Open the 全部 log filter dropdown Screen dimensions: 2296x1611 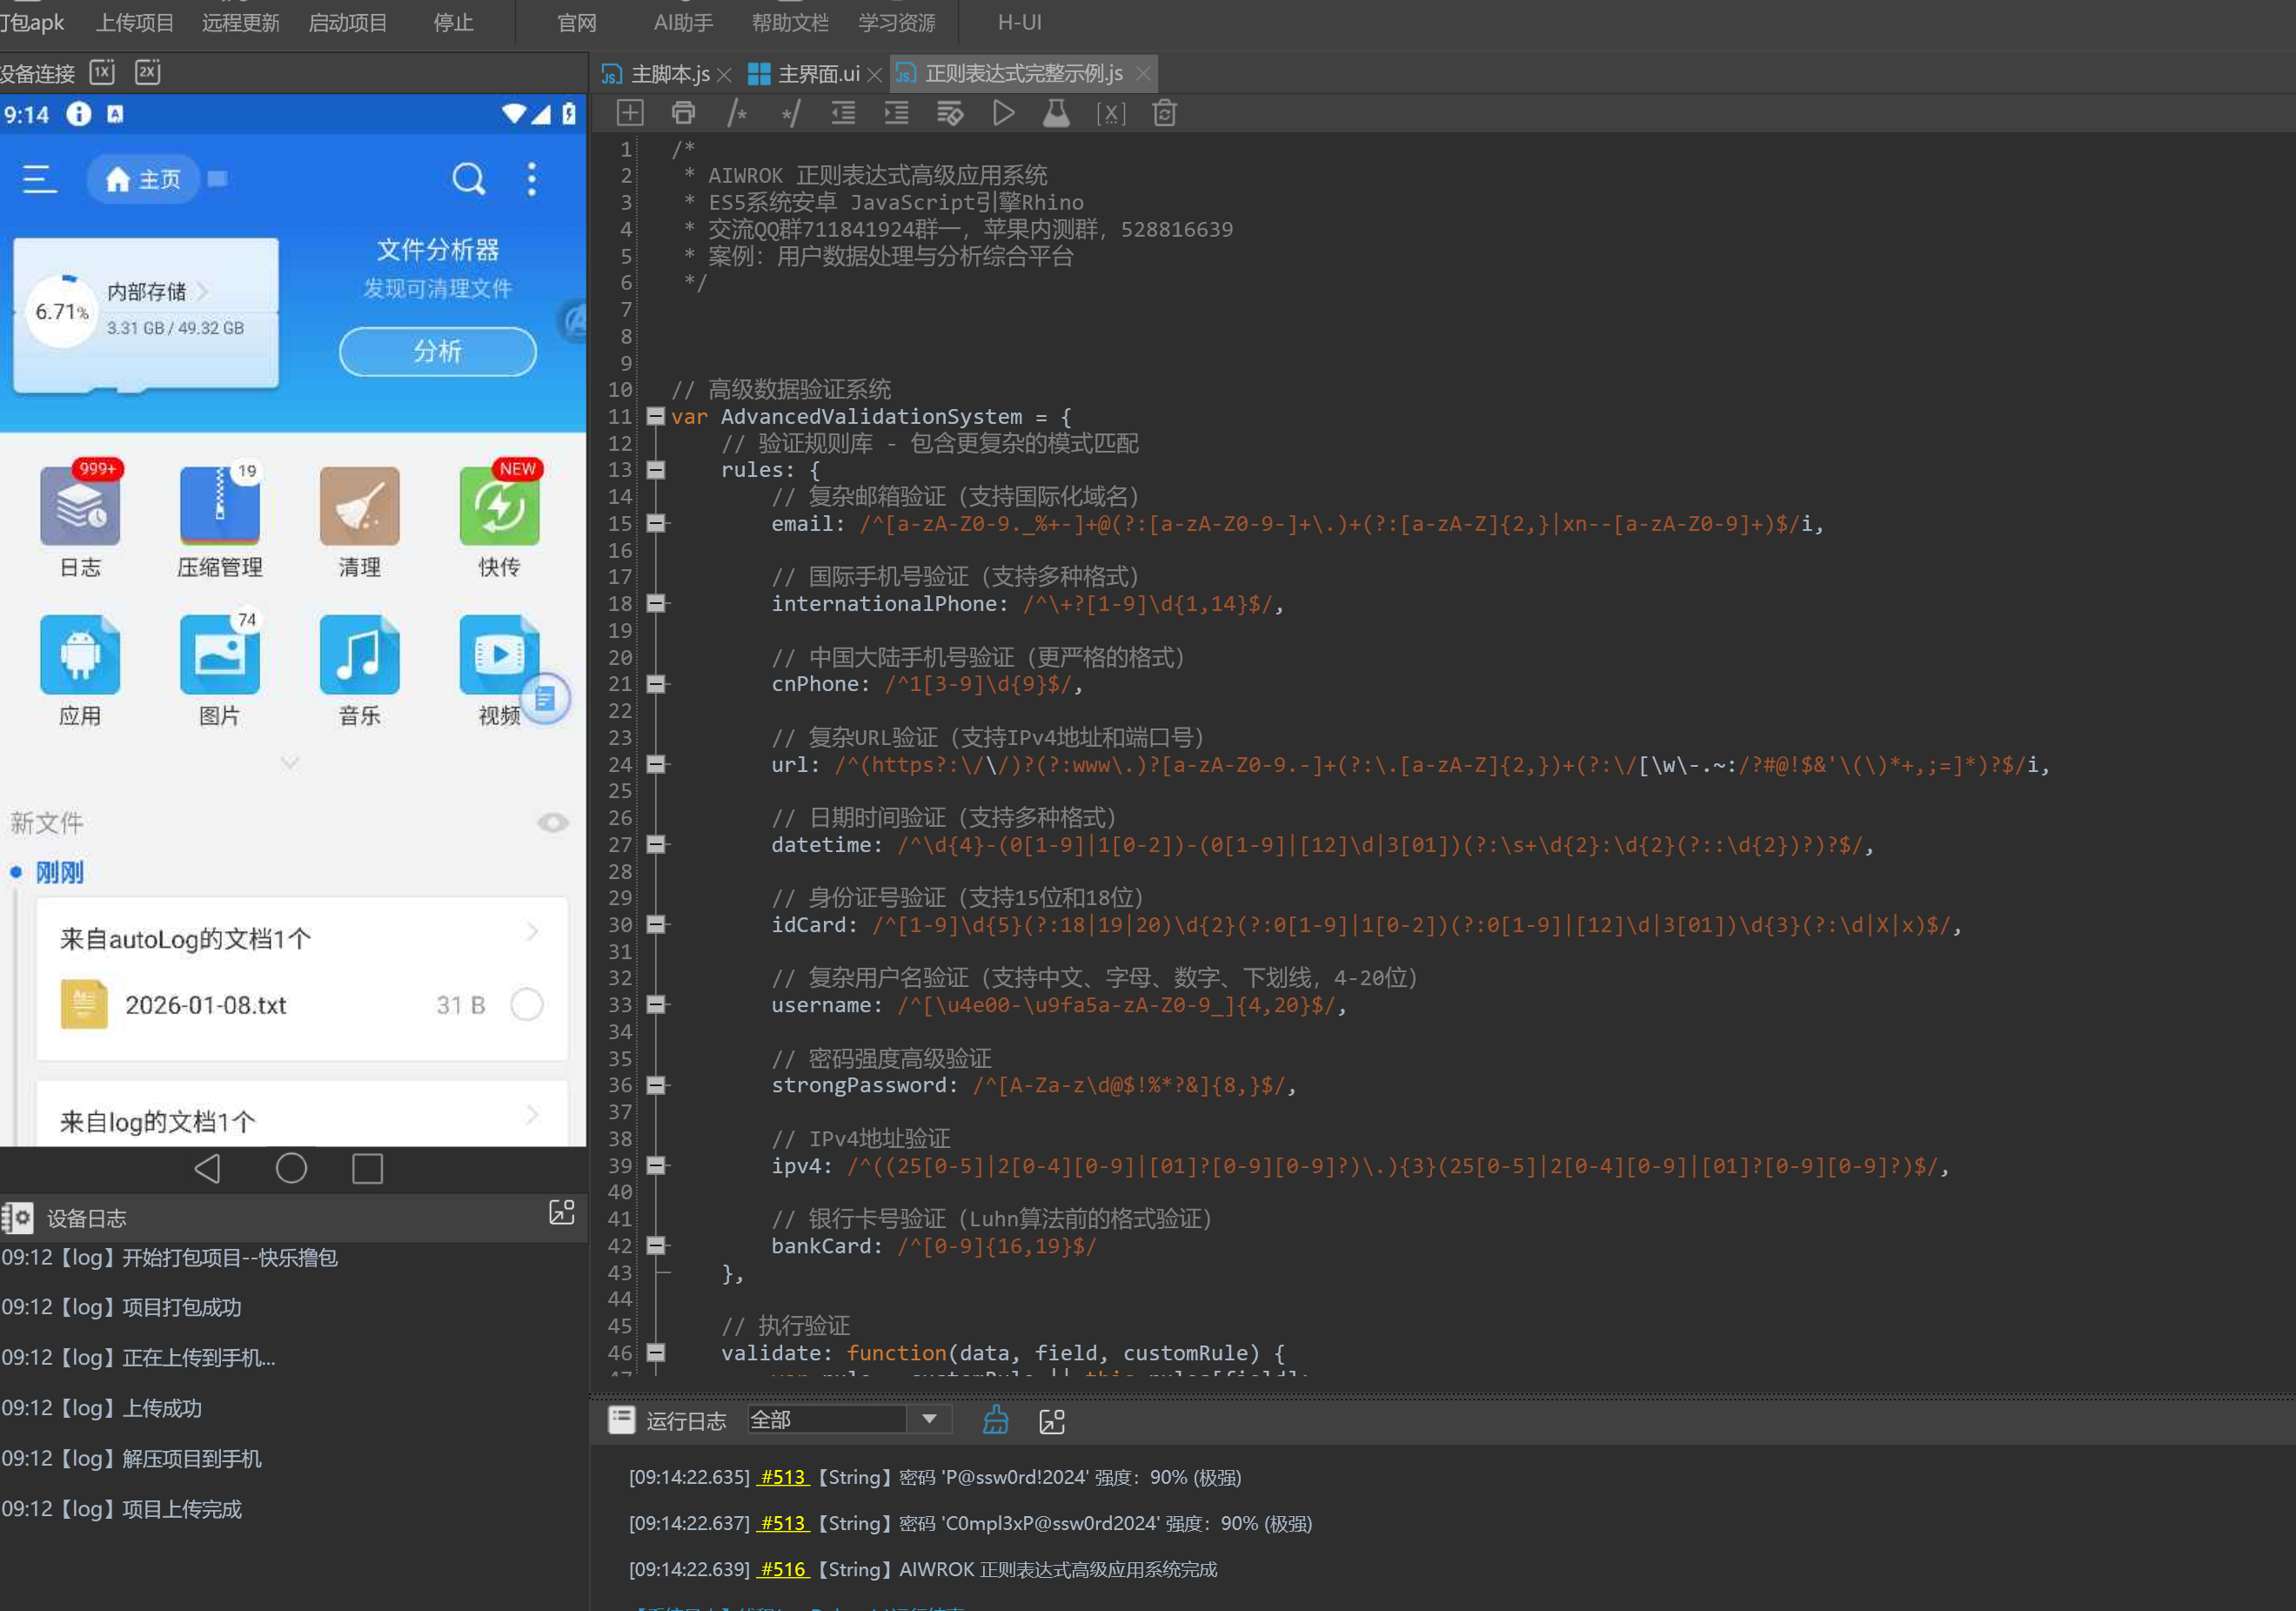pos(929,1419)
